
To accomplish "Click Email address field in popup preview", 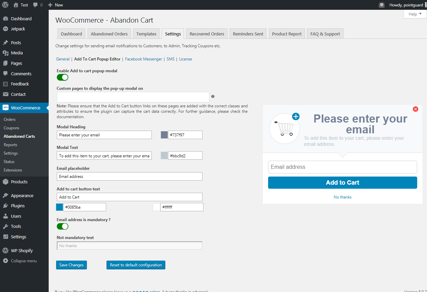I will [342, 167].
